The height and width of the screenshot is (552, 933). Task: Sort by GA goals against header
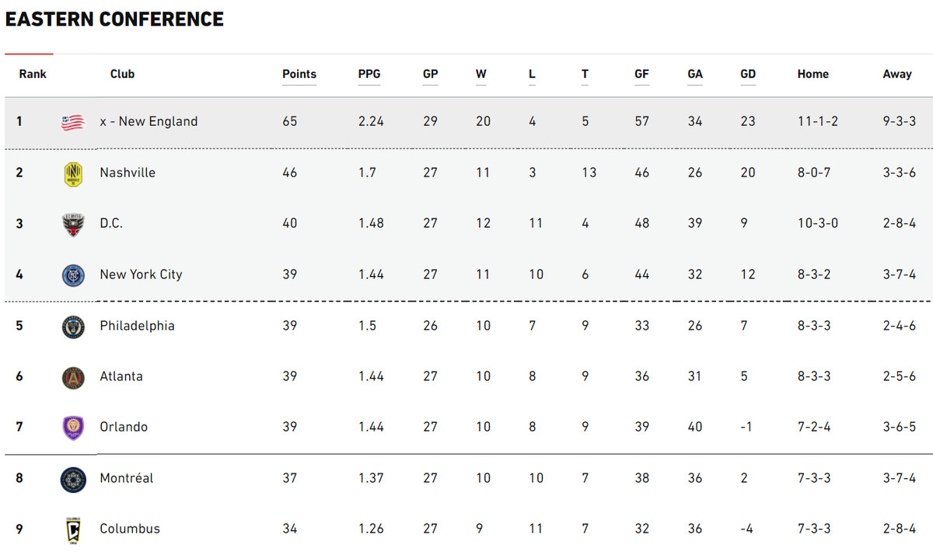[x=695, y=75]
